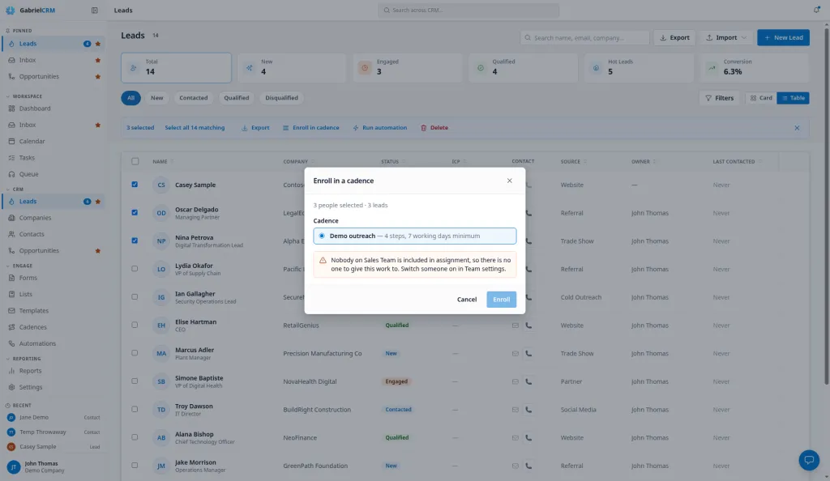Open the Import dropdown
Image resolution: width=830 pixels, height=481 pixels.
(725, 37)
